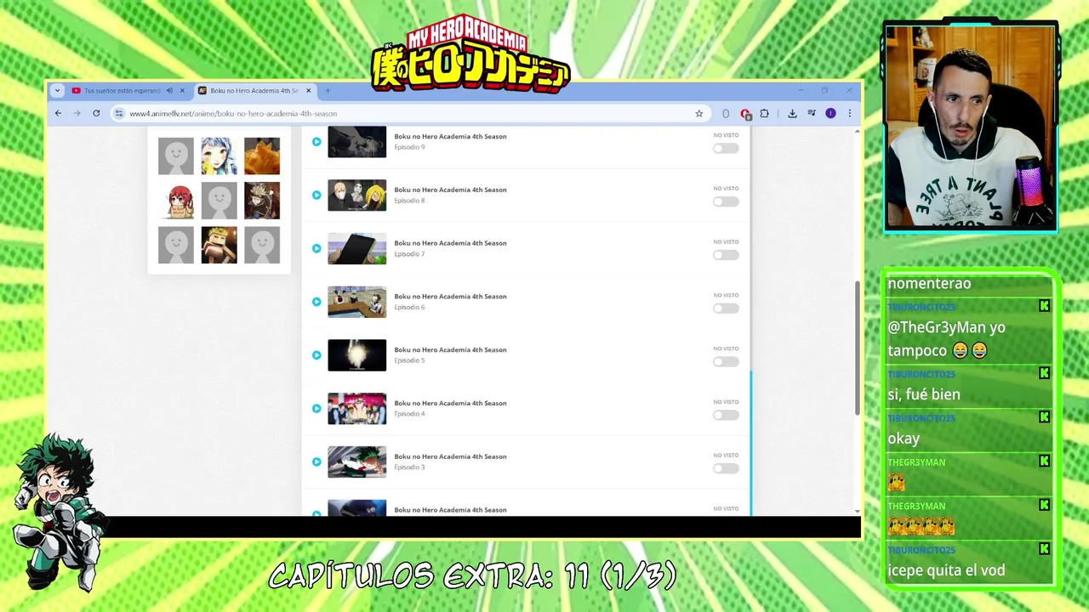Toggle Episodio 8 as seen
Screen dimensions: 1089x612
tap(726, 201)
